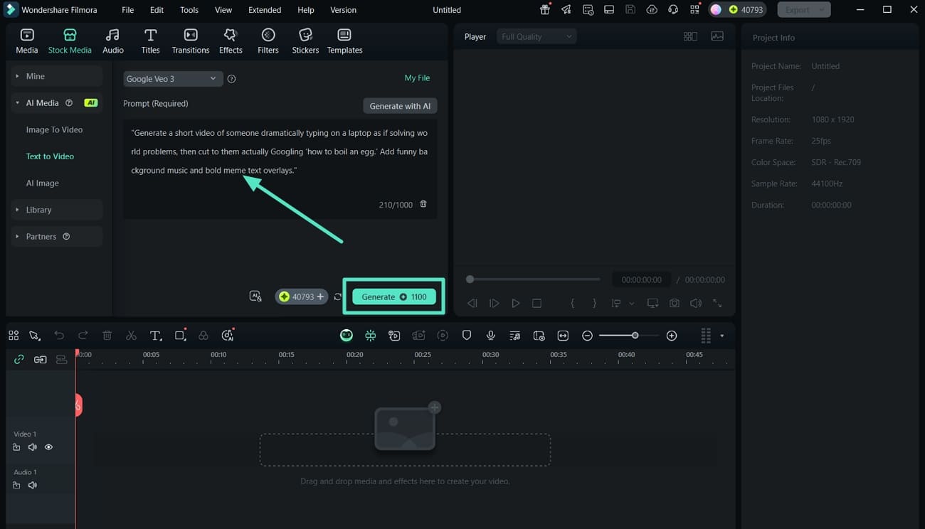The image size is (925, 529).
Task: Click the selection pointer tool
Action: click(34, 336)
